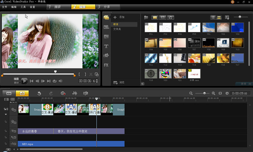The image size is (253, 152).
Task: Toggle audio files display in library
Action: click(170, 17)
